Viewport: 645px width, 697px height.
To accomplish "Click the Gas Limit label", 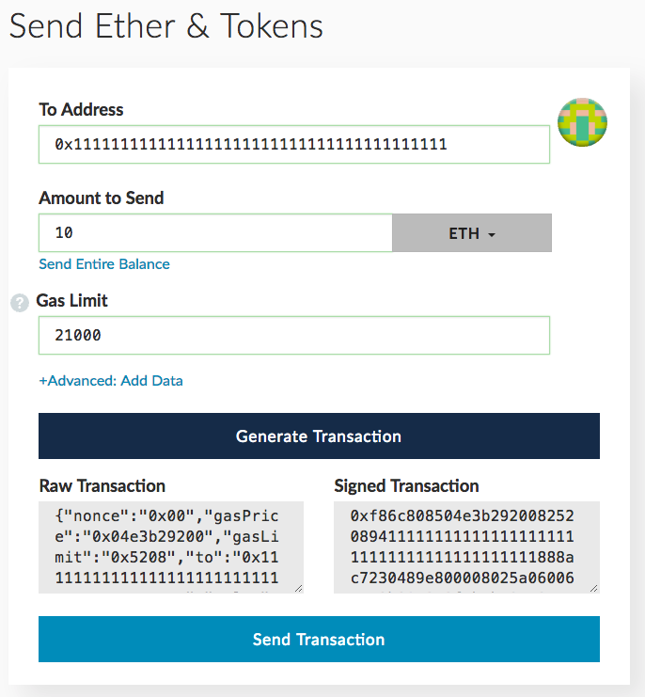I will (72, 301).
